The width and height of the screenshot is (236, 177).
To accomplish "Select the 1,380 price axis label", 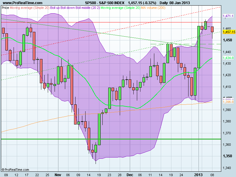I will [227, 121].
